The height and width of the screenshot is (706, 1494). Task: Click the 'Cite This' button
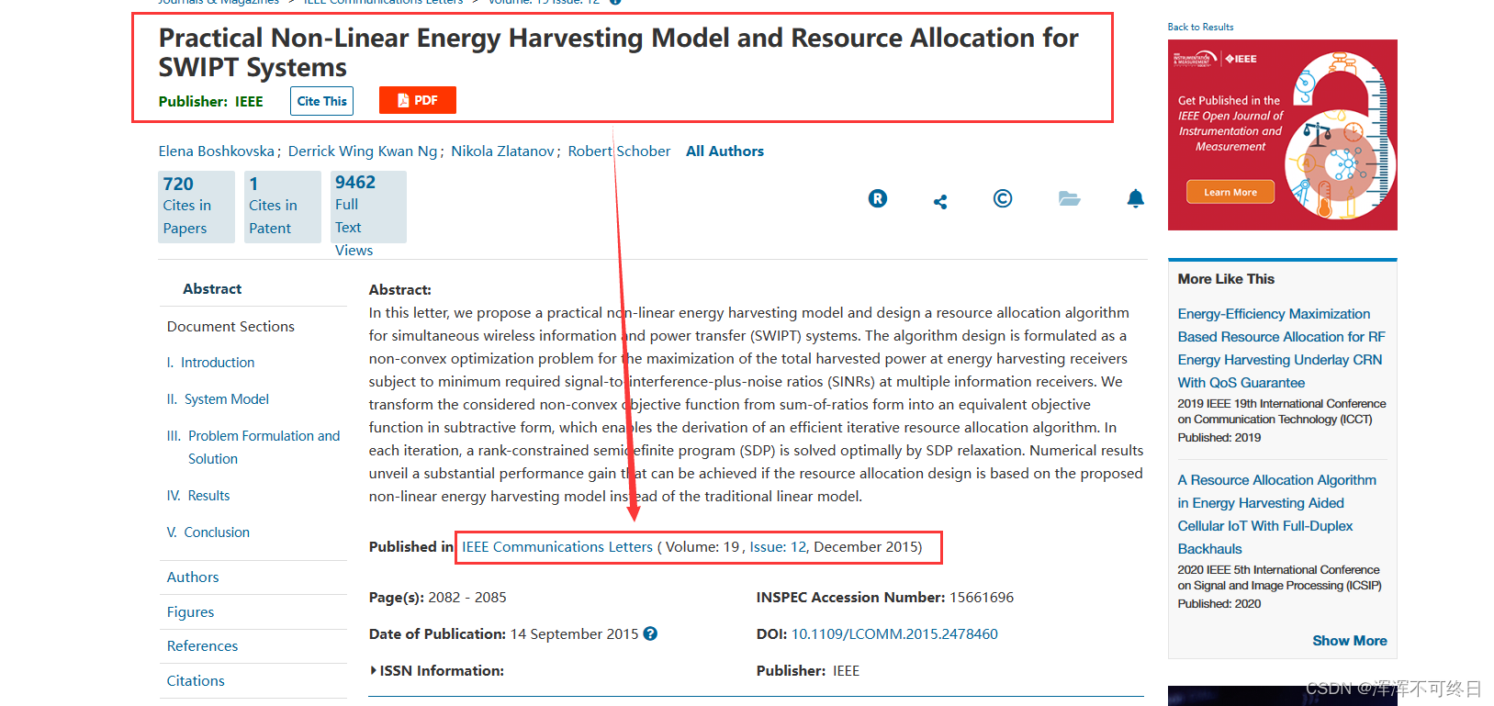click(x=320, y=100)
